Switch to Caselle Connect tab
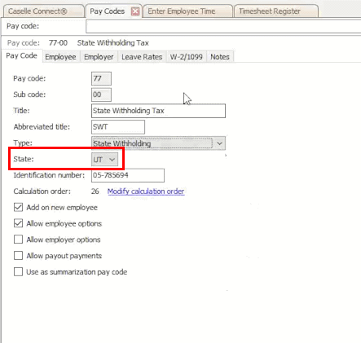Image resolution: width=361 pixels, height=343 pixels. tap(43, 11)
